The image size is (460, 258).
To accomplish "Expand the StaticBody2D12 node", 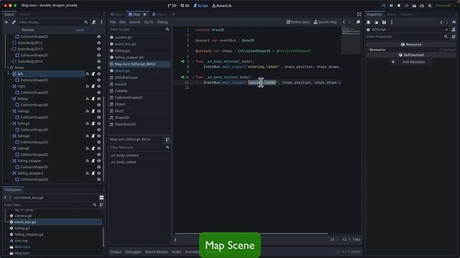I will (x=11, y=43).
